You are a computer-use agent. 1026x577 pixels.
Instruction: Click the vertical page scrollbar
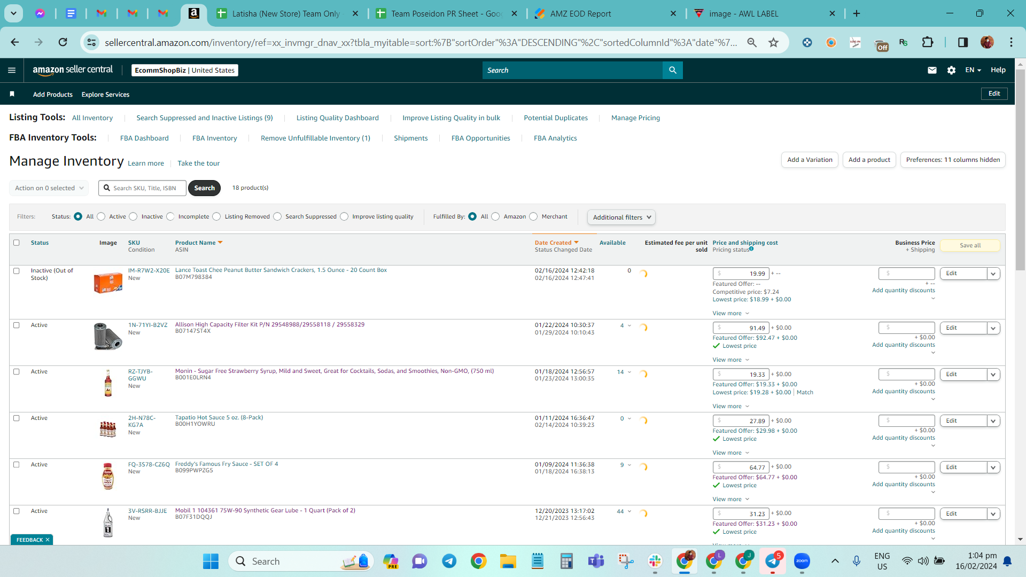1020,171
